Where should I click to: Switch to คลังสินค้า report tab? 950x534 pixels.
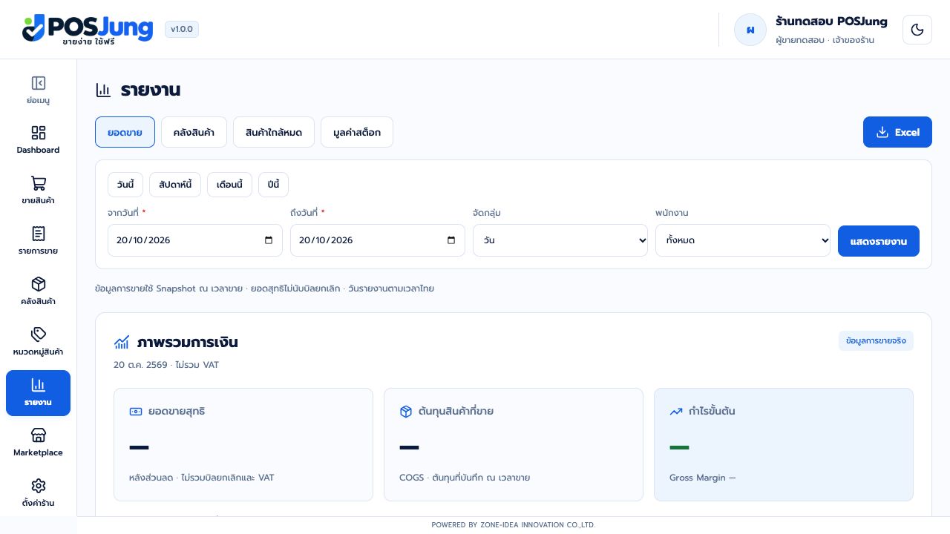194,132
